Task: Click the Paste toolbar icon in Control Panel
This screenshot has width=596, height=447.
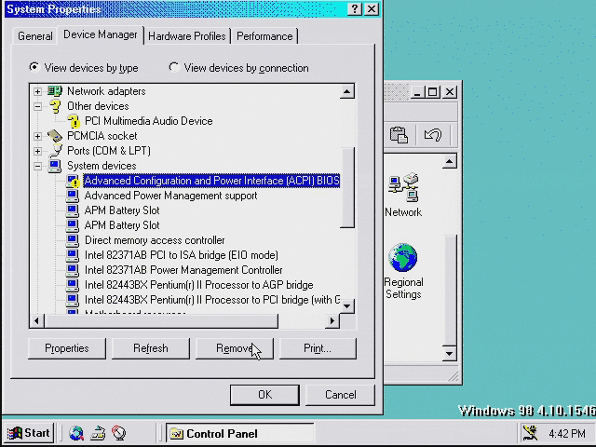Action: pos(399,135)
